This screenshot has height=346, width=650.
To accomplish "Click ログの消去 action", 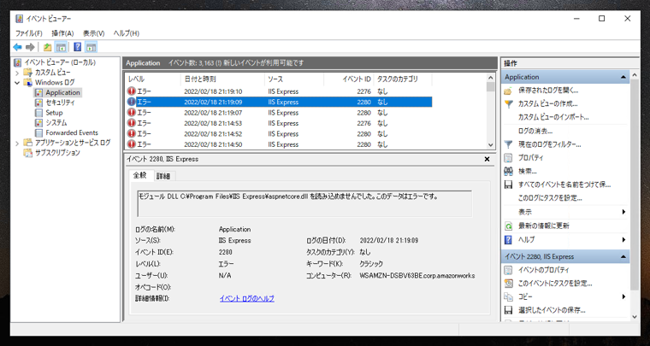I will [x=535, y=132].
